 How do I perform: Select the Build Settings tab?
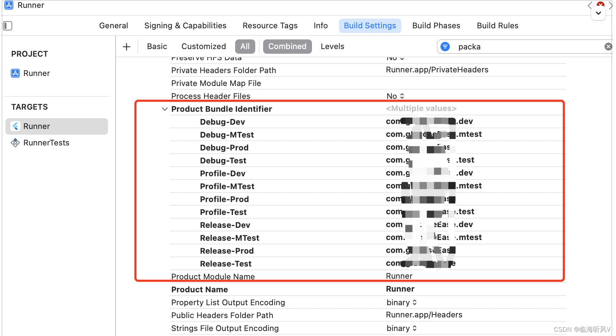coord(370,26)
